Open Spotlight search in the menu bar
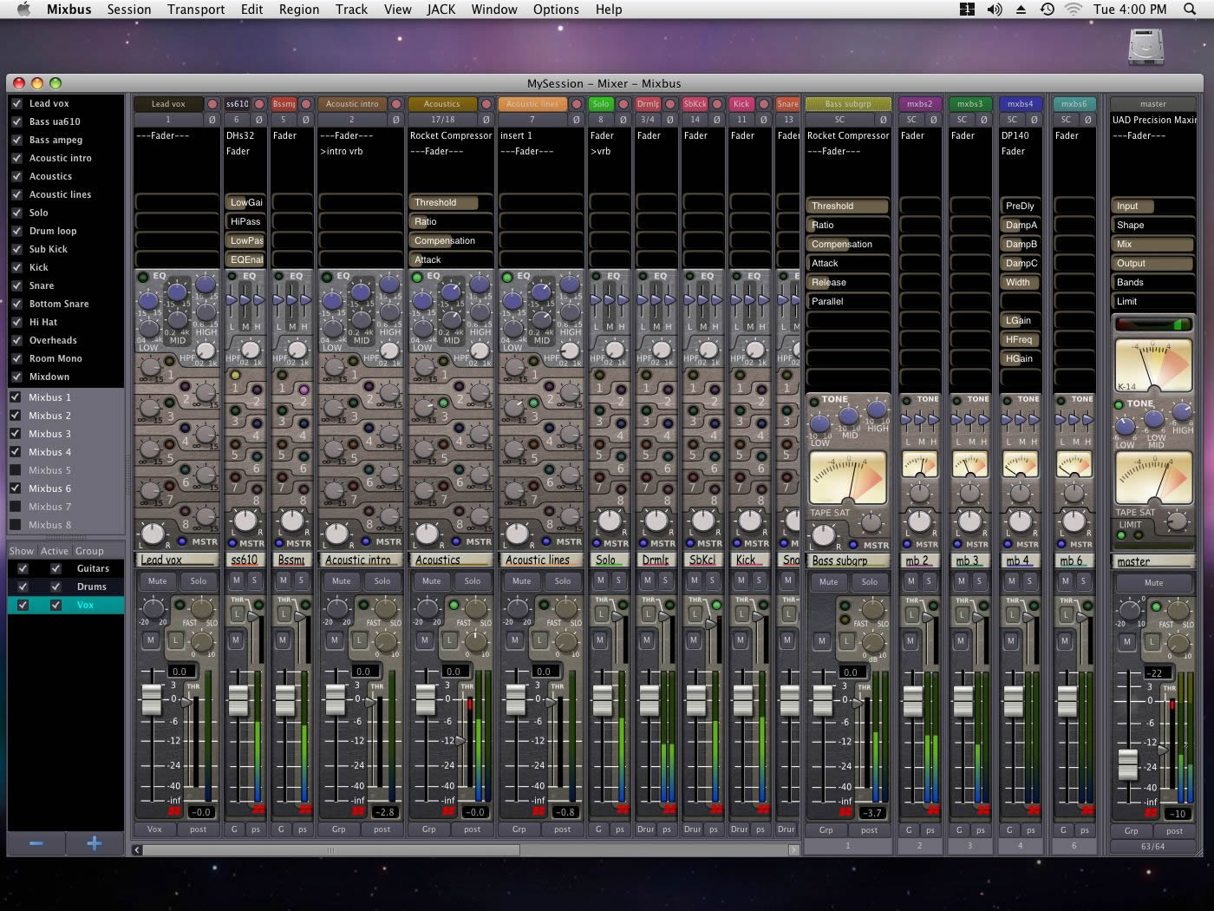 click(1190, 10)
